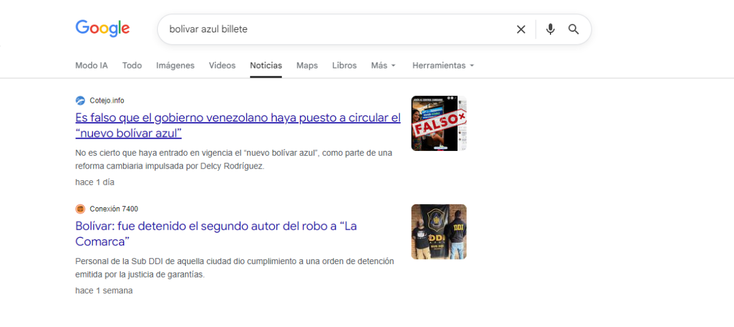Screen dimensions: 734x327
Task: Open the 'Es falso que el gobierno venezolano' article
Action: [x=238, y=125]
